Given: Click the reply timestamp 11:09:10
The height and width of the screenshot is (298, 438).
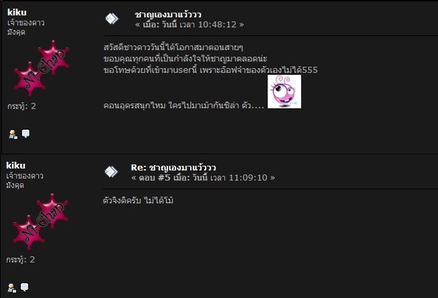Looking at the screenshot, I should point(248,178).
